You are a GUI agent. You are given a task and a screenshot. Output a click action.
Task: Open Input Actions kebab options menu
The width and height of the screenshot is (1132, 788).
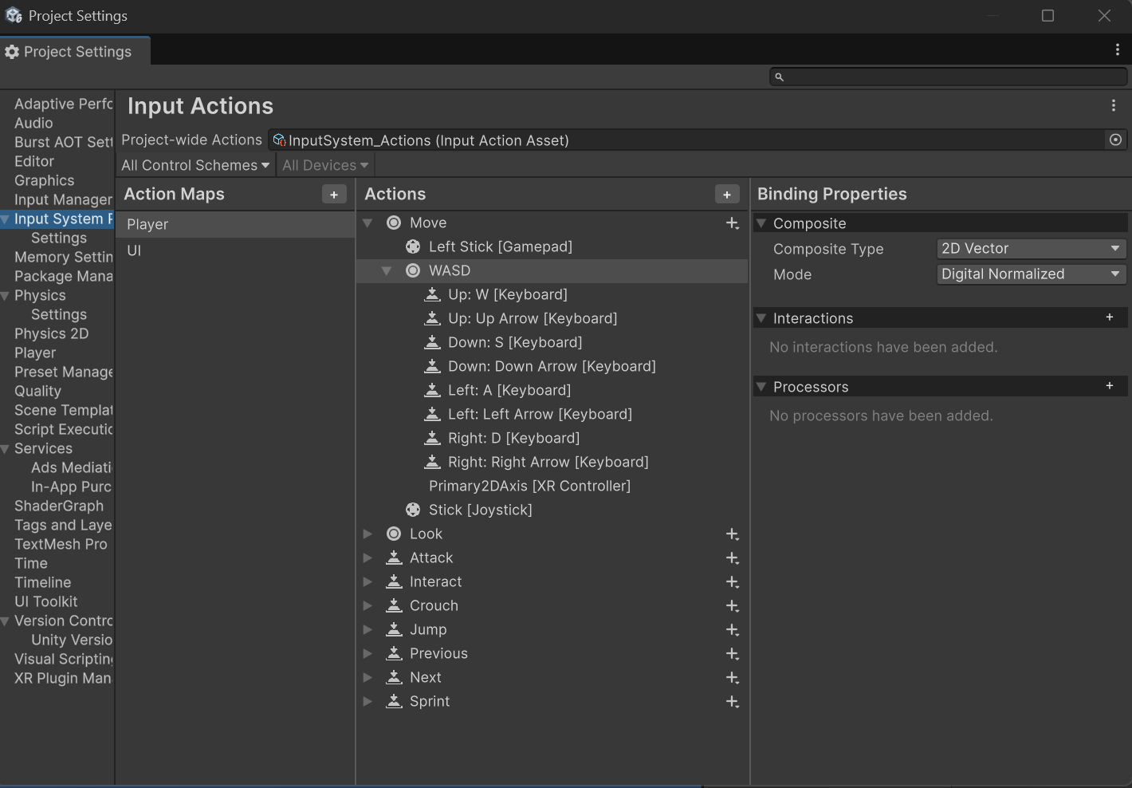click(1113, 106)
